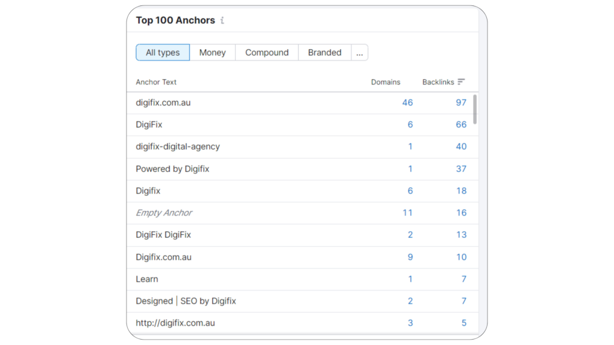Open 18 backlinks for Digifix anchor
Screen dimensions: 614x345
pyautogui.click(x=461, y=190)
